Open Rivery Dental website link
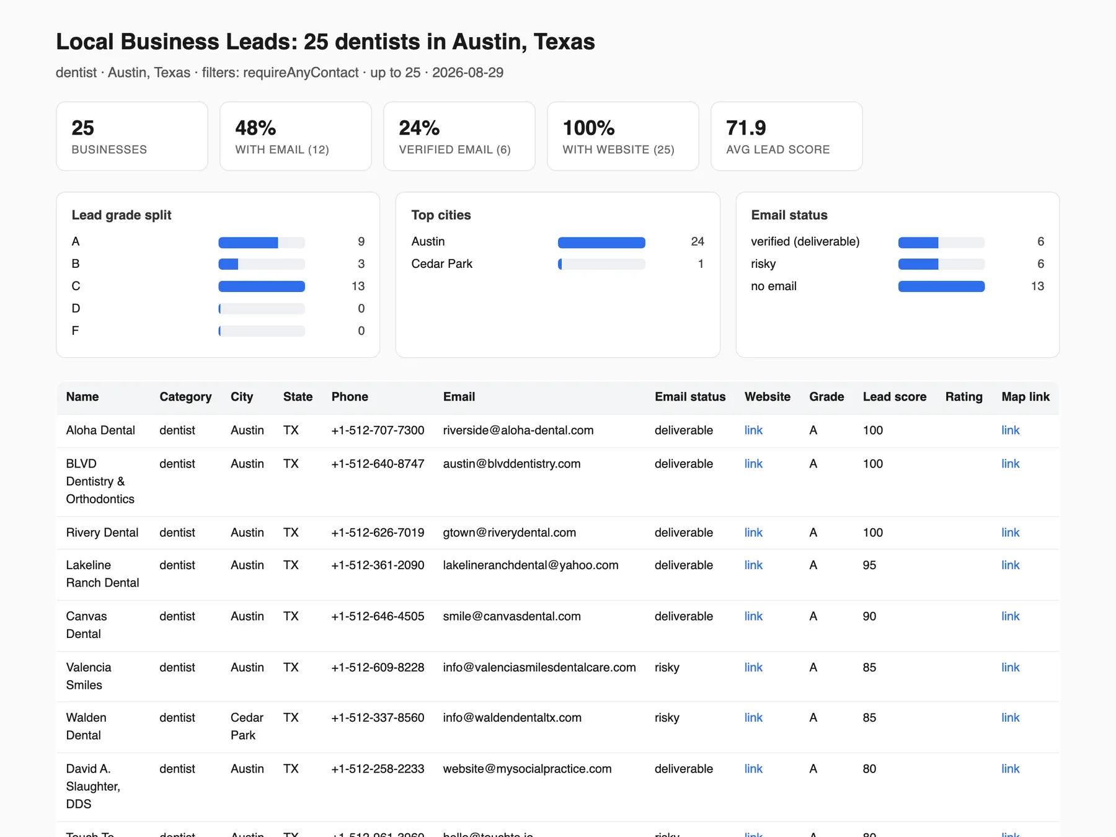1116x837 pixels. [x=753, y=533]
